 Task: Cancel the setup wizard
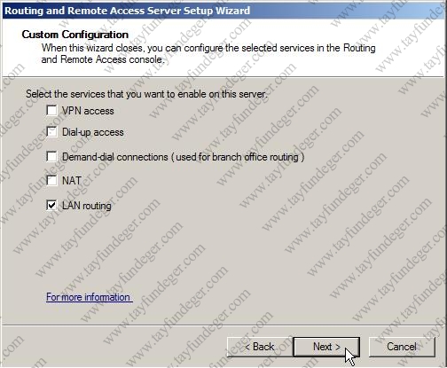pyautogui.click(x=402, y=347)
